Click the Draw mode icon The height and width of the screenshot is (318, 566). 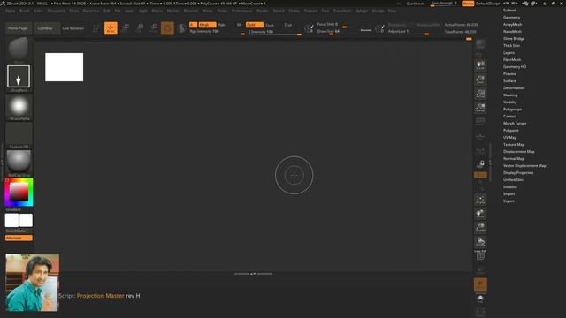click(111, 28)
